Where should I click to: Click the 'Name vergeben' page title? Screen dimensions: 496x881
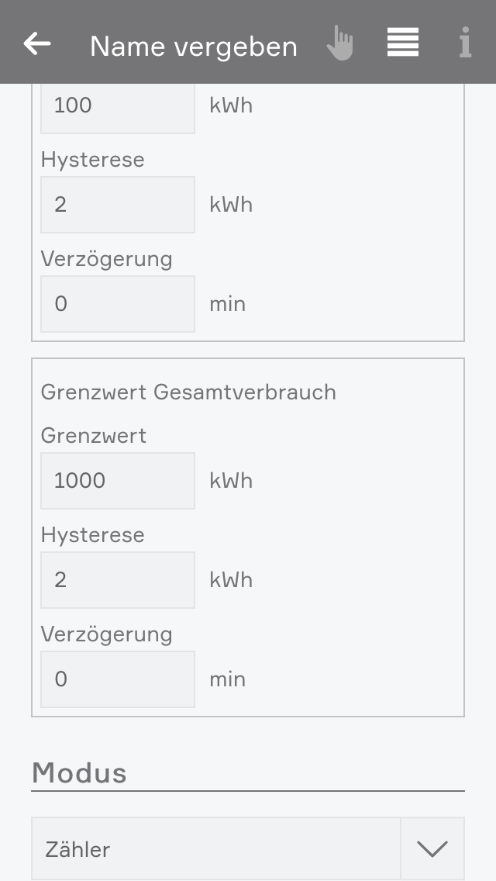[x=194, y=47]
